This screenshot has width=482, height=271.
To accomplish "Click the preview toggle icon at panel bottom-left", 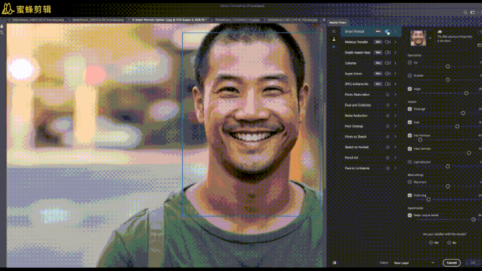I will [334, 263].
